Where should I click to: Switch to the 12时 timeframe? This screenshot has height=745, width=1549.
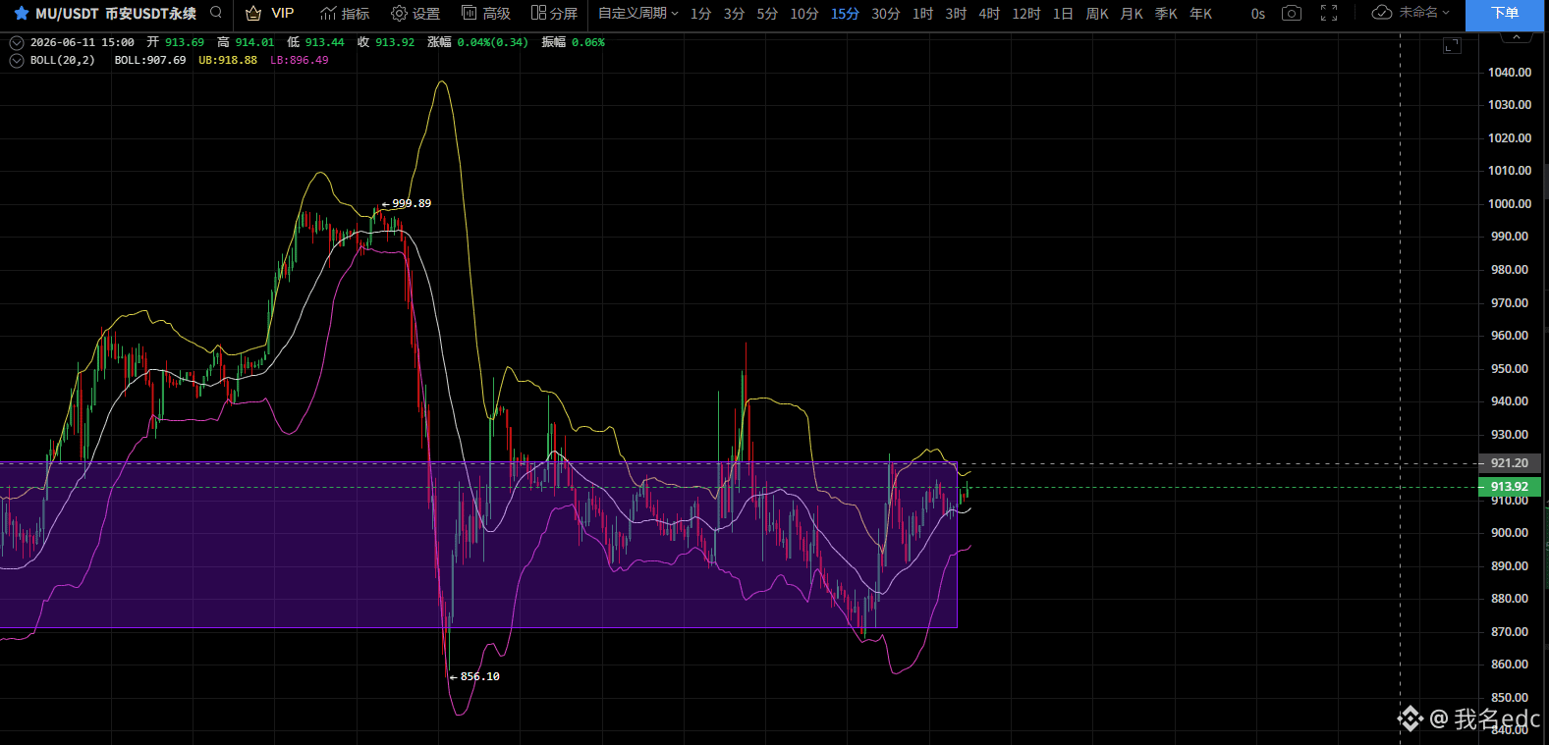(x=1026, y=14)
